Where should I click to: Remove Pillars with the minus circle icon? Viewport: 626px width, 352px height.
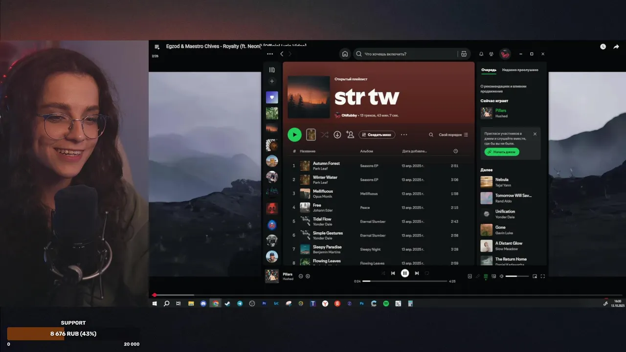[x=301, y=276]
